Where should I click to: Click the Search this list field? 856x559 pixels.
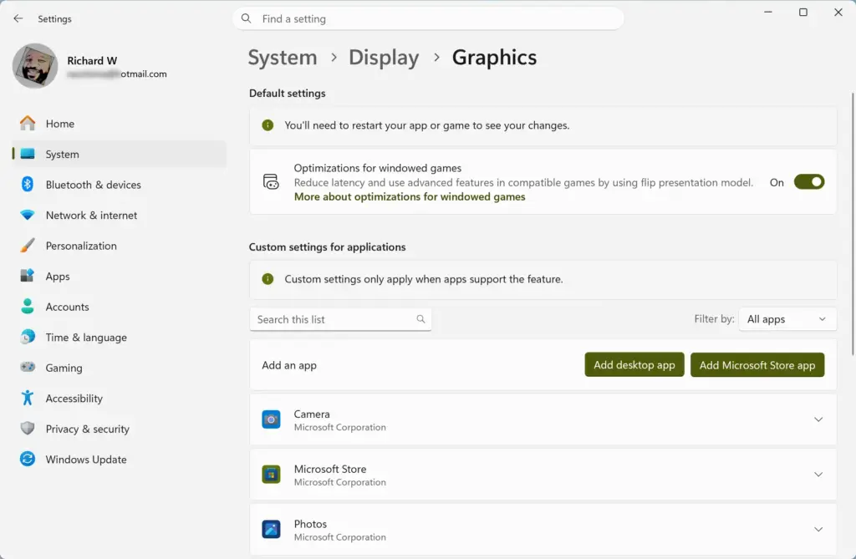(340, 319)
